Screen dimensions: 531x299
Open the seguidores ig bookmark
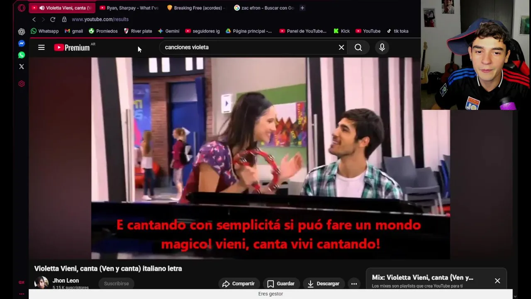coord(202,31)
